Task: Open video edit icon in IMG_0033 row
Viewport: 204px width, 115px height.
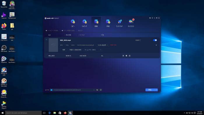Action: (129, 56)
